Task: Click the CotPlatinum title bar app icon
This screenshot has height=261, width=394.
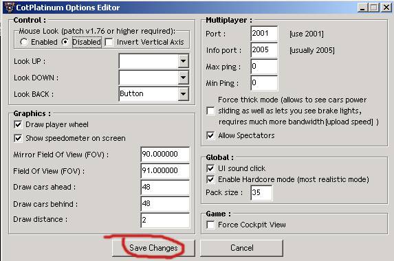Action: point(10,8)
